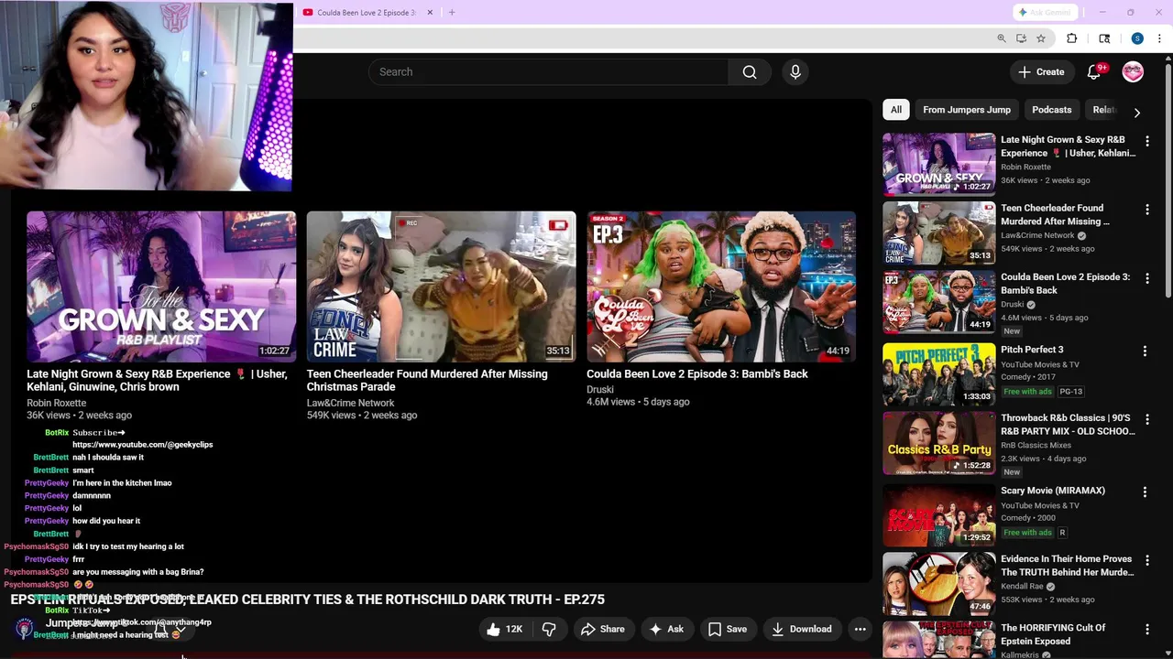1173x659 pixels.
Task: Open sidebar thumbnail with 47:46 duration
Action: [938, 583]
